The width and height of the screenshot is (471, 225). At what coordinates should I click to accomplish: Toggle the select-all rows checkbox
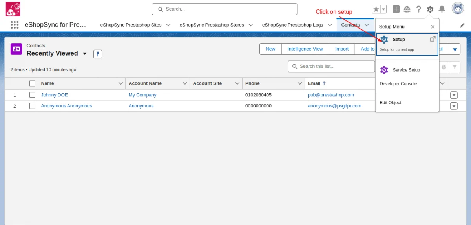(32, 83)
